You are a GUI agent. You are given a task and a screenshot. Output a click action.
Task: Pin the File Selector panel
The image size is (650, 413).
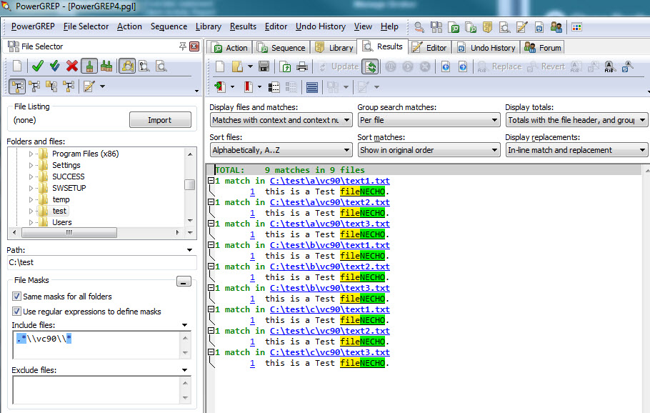point(181,46)
